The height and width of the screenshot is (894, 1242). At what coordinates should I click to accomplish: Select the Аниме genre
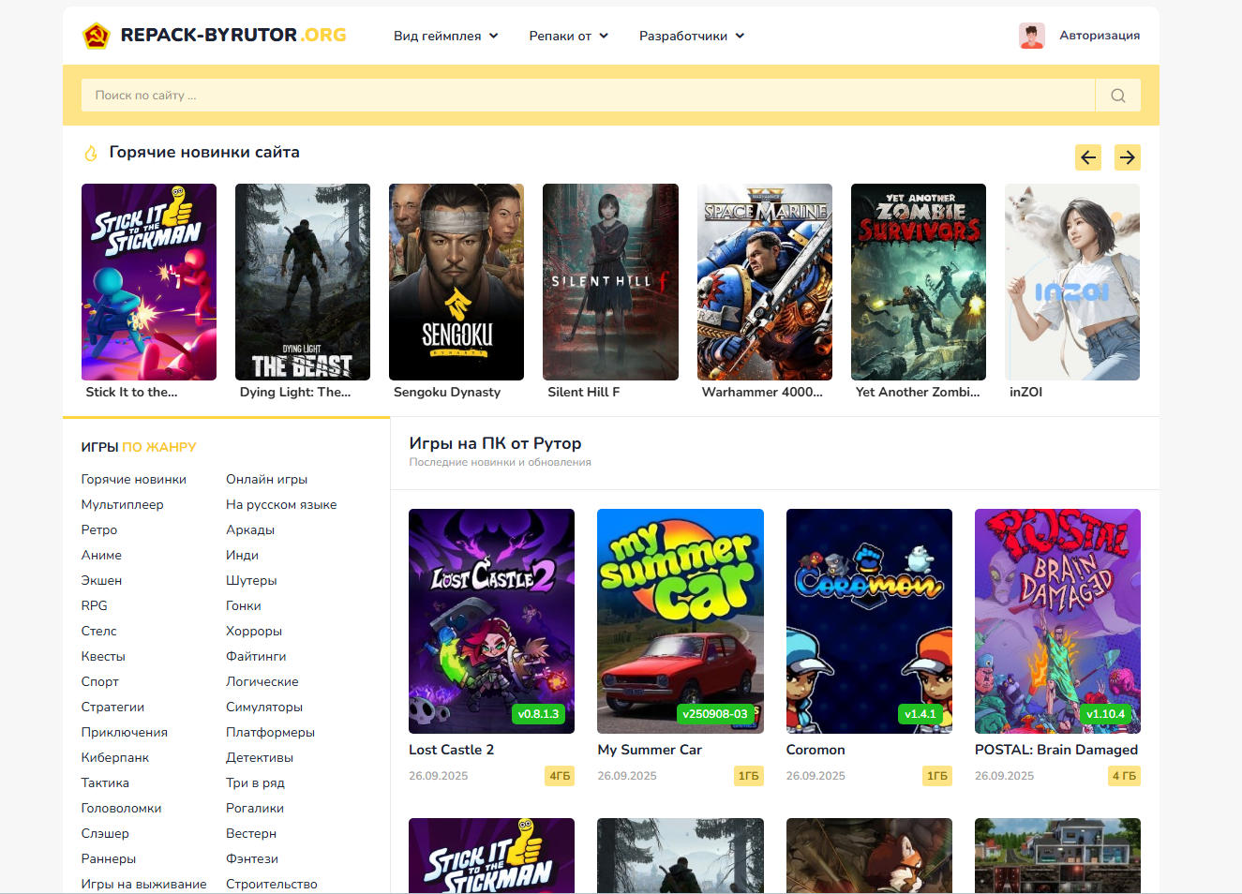(x=101, y=555)
